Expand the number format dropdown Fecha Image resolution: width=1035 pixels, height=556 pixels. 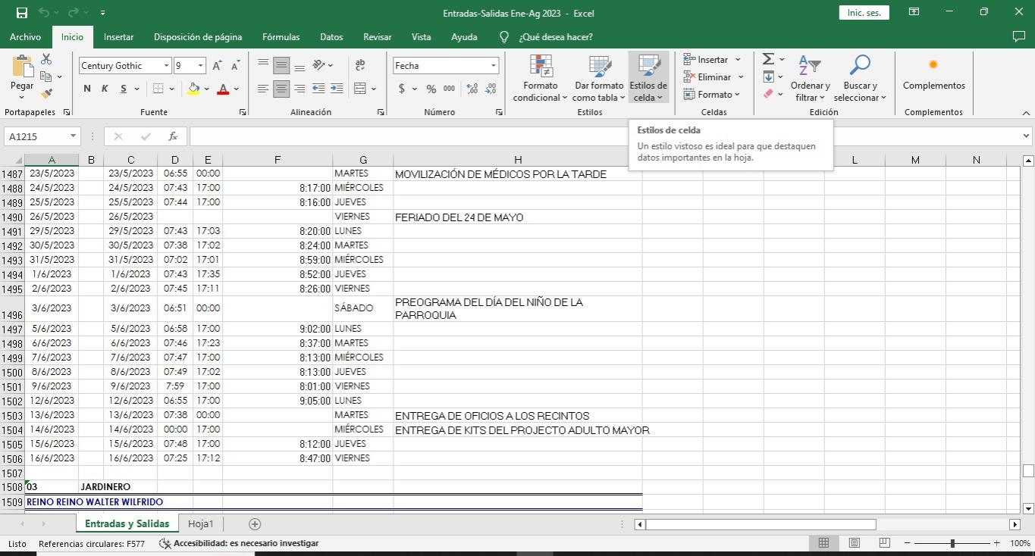pyautogui.click(x=494, y=66)
